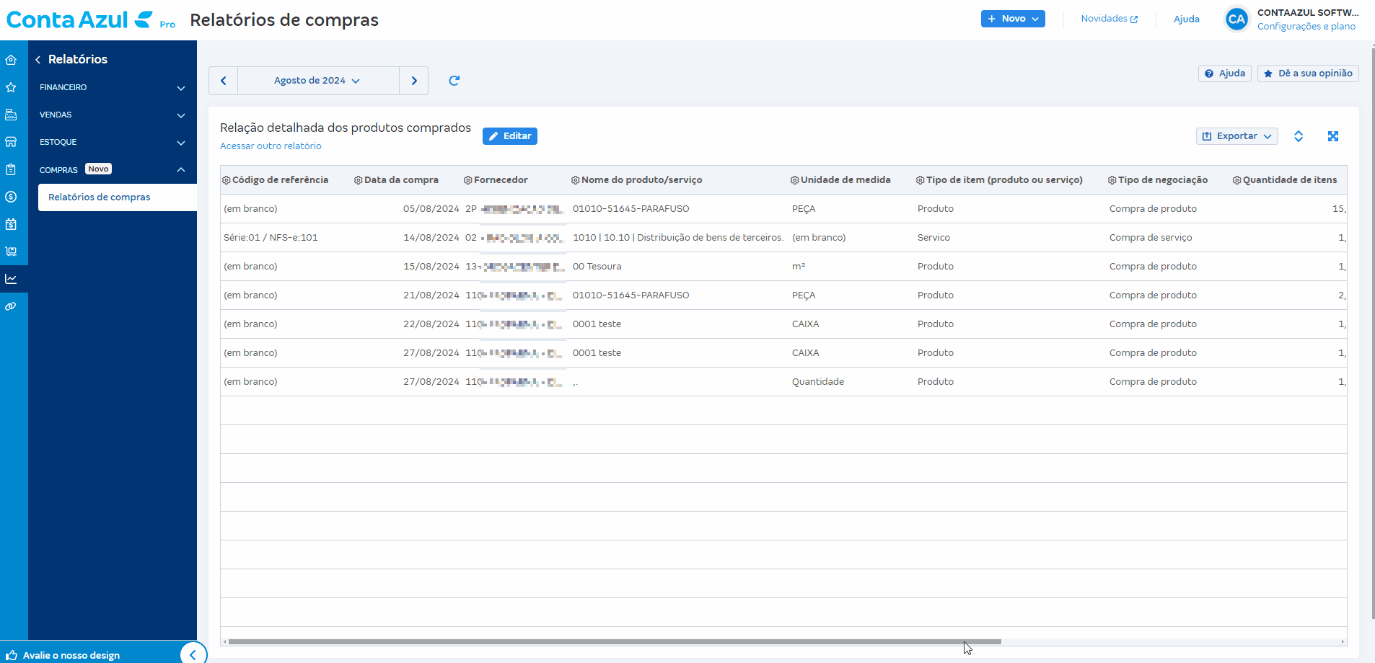Click 'Servico' item type cell
Image resolution: width=1375 pixels, height=663 pixels.
933,238
